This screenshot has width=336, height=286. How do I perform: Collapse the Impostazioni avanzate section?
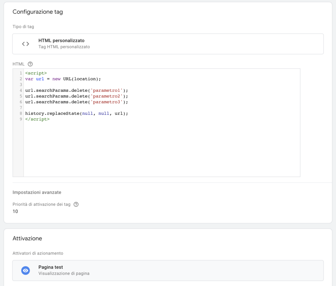(x=37, y=192)
